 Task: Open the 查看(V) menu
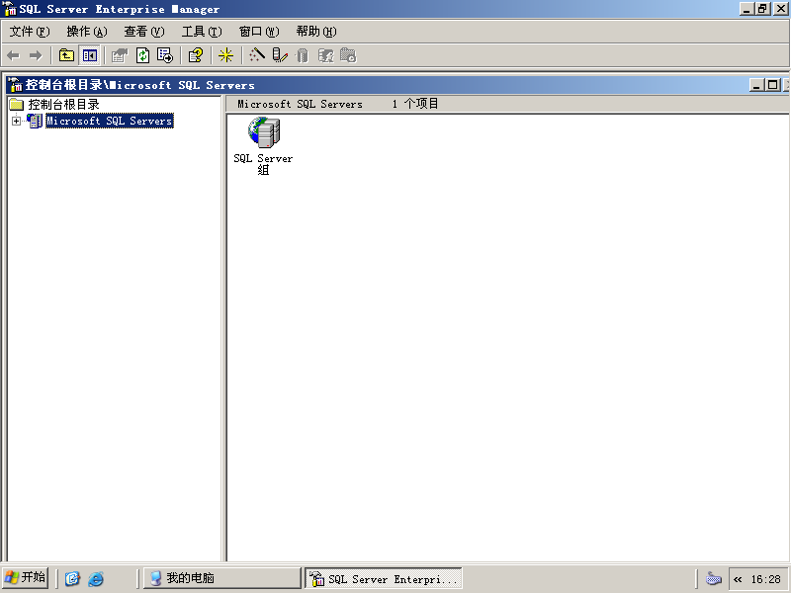click(x=144, y=32)
